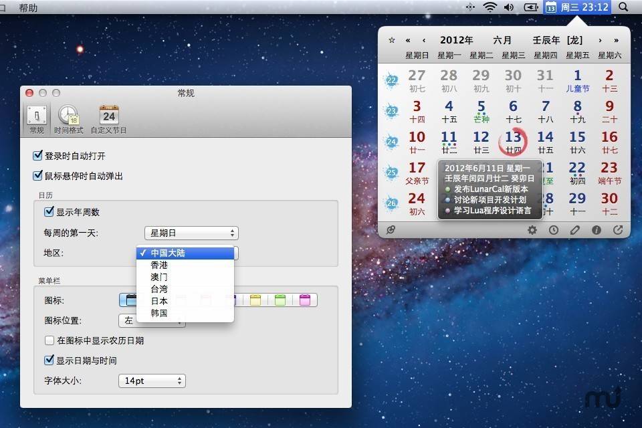Click the pencil edit icon in calendar
The image size is (642, 428).
[x=575, y=230]
